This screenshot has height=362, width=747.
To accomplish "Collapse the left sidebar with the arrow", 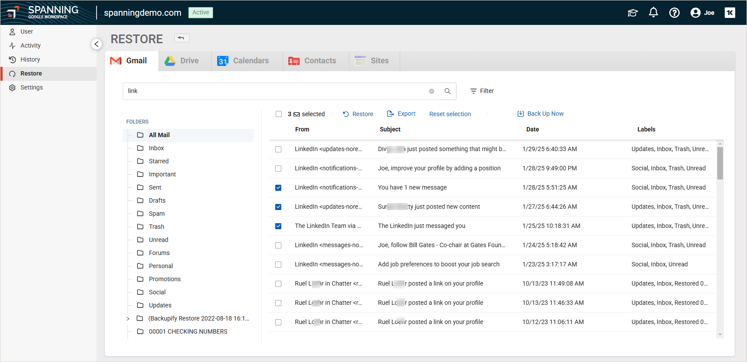I will click(x=97, y=44).
